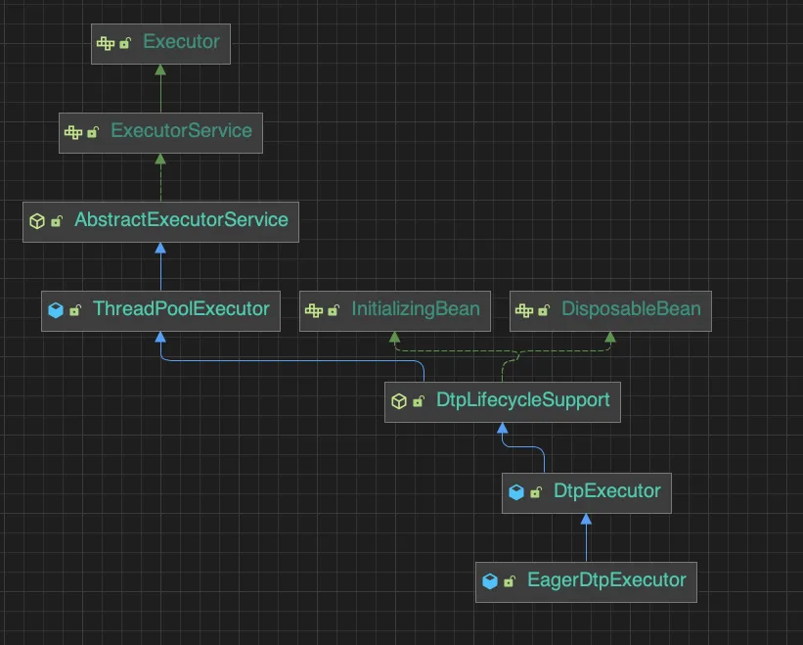Viewport: 803px width, 645px height.
Task: Click the interface icon beside ExecutorService
Action: (73, 132)
